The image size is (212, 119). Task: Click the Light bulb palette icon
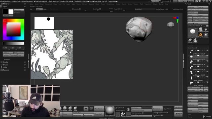coord(2,67)
